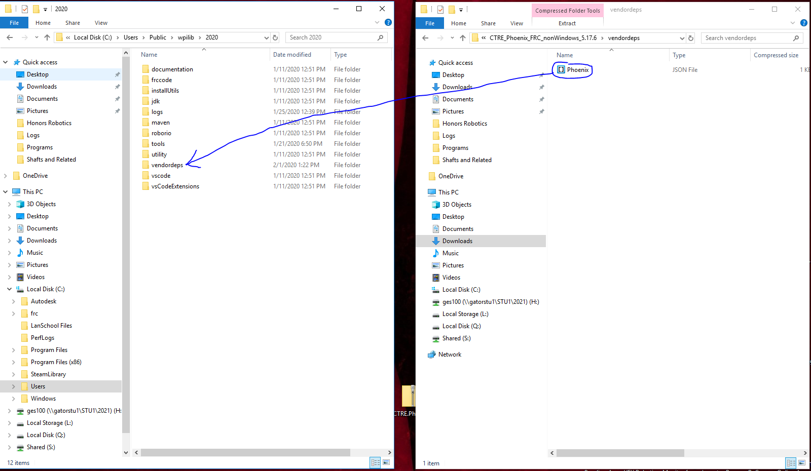Select the Phoenix JSON file icon
The height and width of the screenshot is (471, 811).
[561, 70]
